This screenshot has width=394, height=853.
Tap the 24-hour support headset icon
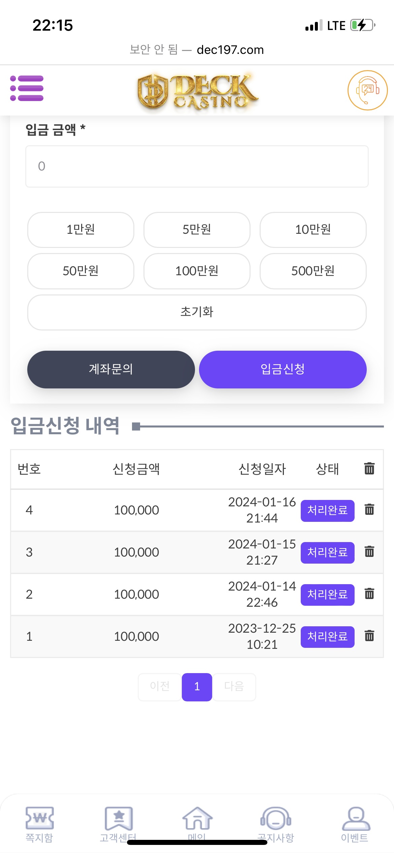coord(367,90)
